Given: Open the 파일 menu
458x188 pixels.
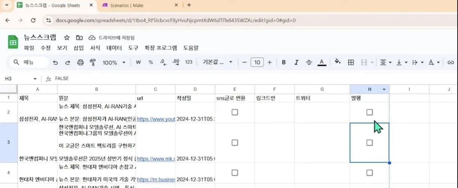Looking at the screenshot, I should coord(29,48).
